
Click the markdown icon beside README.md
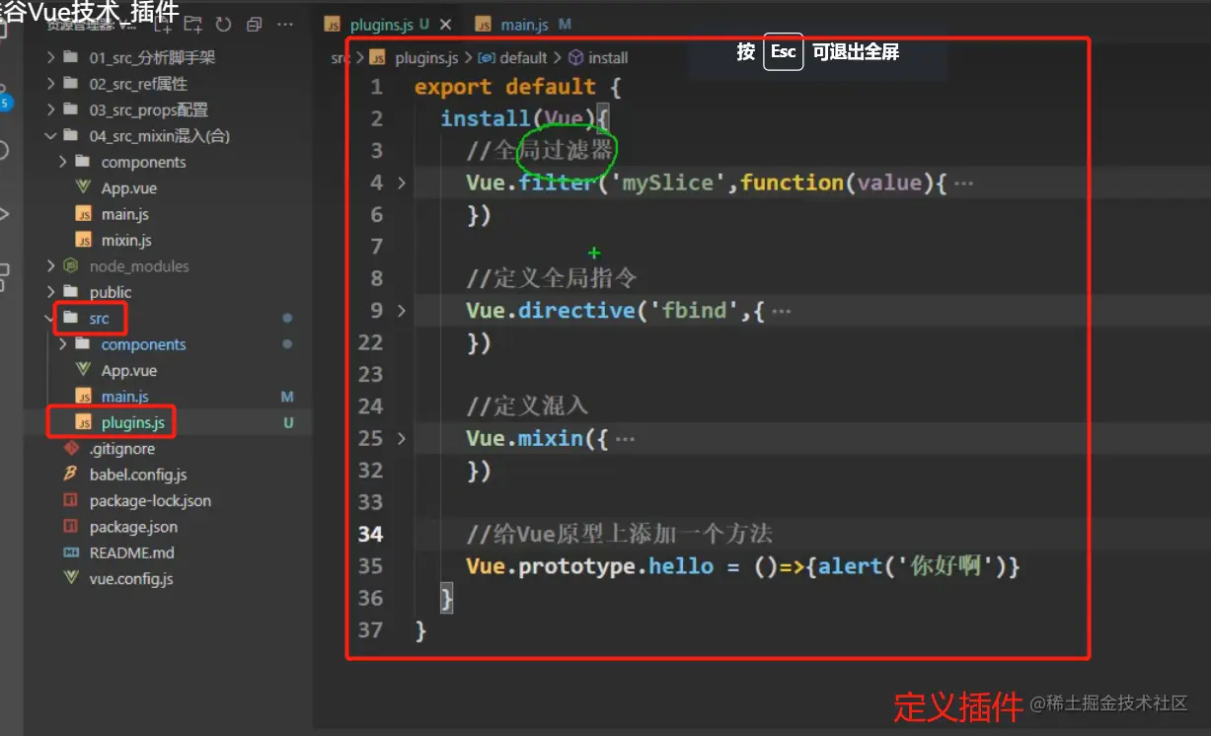coord(70,552)
